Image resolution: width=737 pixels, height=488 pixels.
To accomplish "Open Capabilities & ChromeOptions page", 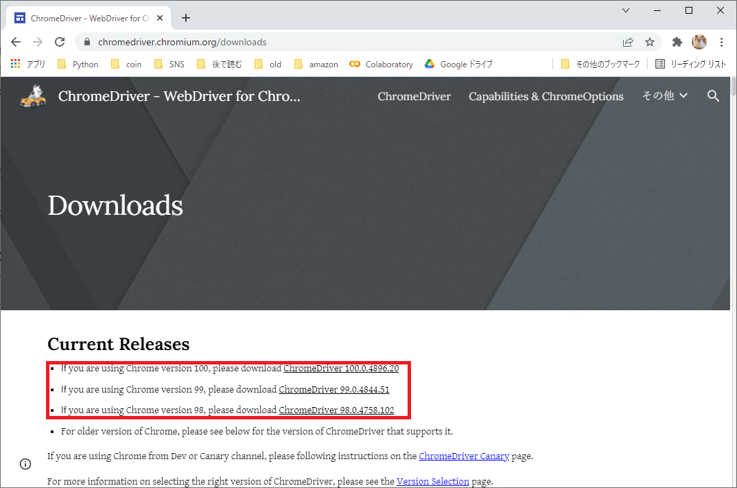I will (546, 96).
